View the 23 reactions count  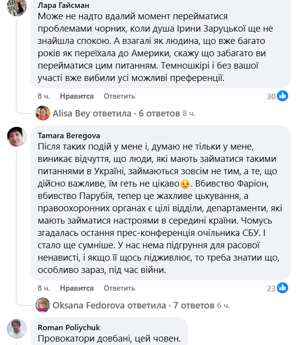click(x=271, y=287)
